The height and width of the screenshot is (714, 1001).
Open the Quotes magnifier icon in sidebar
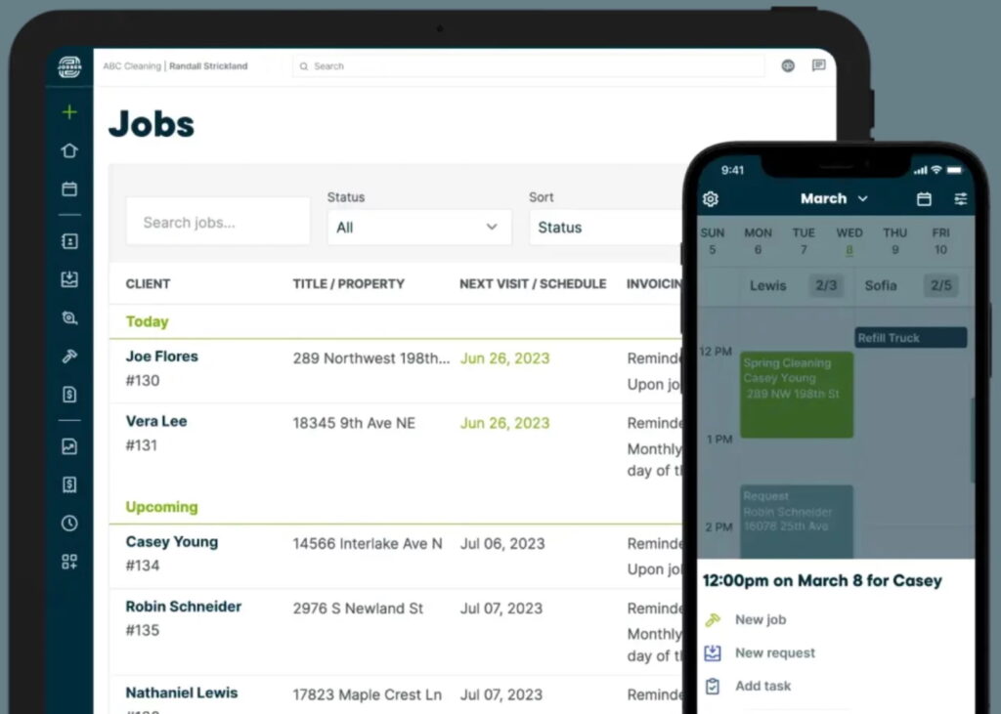pyautogui.click(x=69, y=317)
